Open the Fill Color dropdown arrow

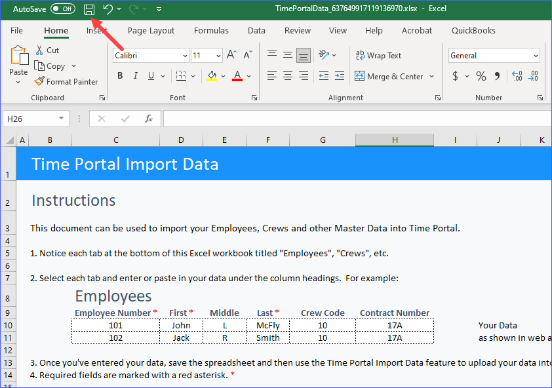coord(223,76)
